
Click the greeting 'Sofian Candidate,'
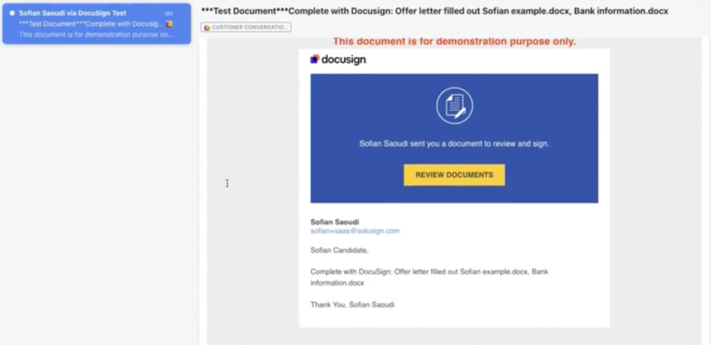pos(339,250)
